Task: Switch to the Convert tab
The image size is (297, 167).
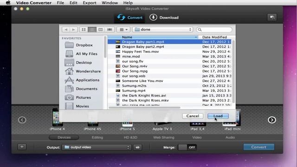Action: pyautogui.click(x=129, y=18)
